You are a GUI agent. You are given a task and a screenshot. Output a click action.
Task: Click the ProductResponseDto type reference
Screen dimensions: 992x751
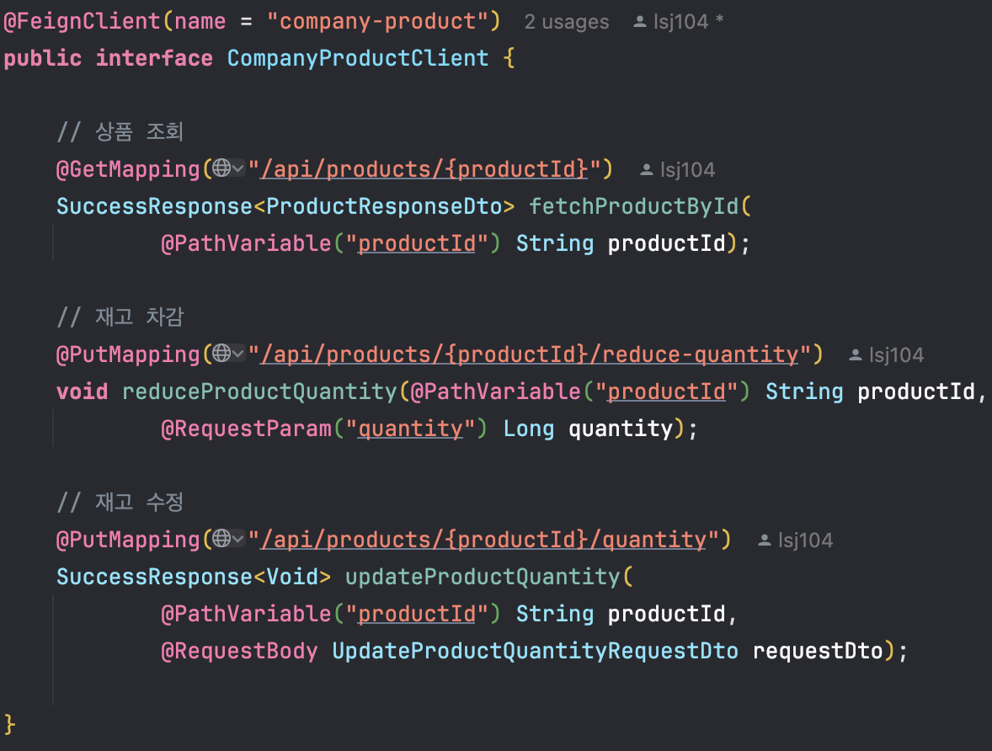tap(384, 206)
